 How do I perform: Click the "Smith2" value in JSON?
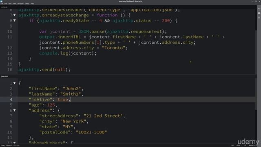71,94
